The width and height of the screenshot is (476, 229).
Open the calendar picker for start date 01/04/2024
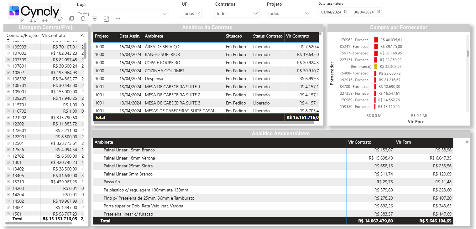tap(346, 12)
